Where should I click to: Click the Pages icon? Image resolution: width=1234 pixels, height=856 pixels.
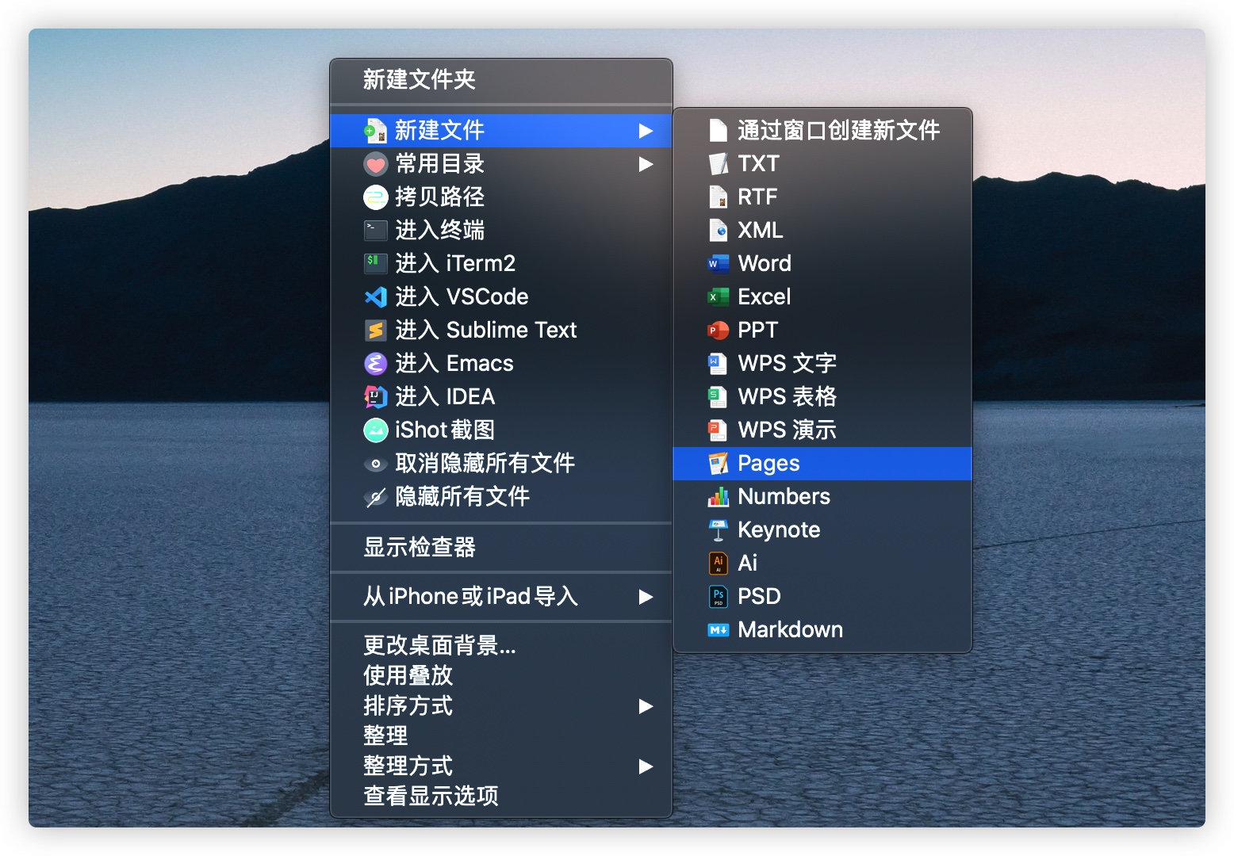coord(718,464)
